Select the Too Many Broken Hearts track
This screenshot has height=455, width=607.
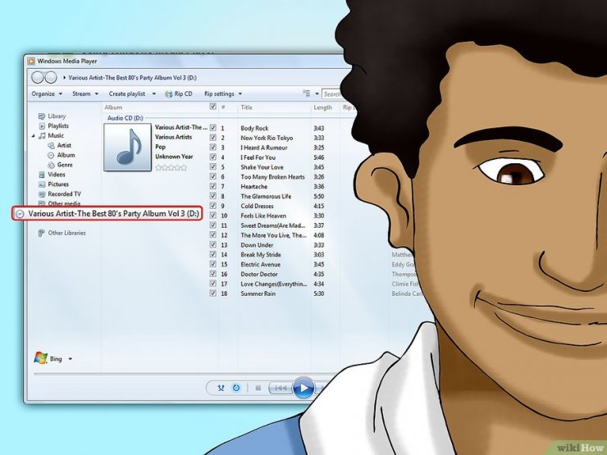click(x=272, y=177)
